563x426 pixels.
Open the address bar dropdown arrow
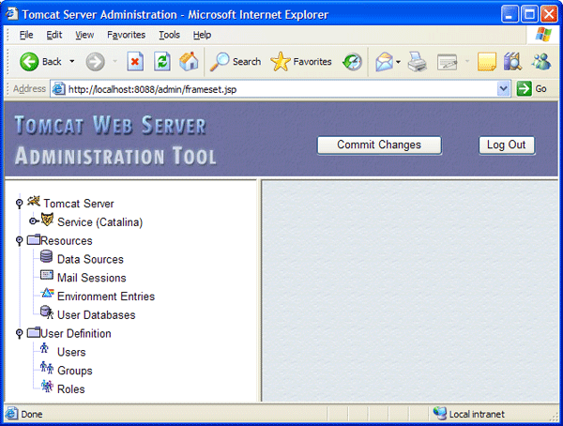[x=504, y=88]
